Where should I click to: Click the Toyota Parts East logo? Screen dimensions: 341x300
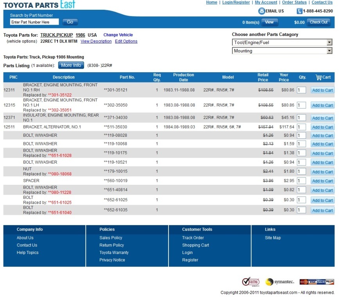click(x=39, y=4)
